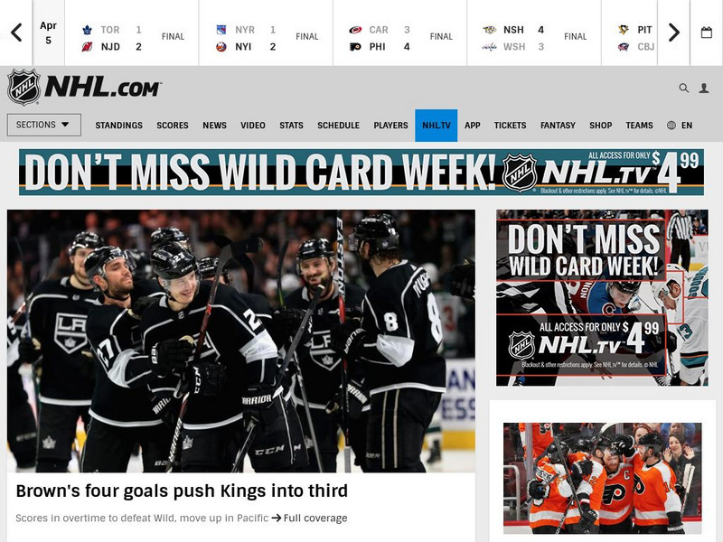The height and width of the screenshot is (542, 723).
Task: Show next scores with right arrow
Action: (x=673, y=33)
